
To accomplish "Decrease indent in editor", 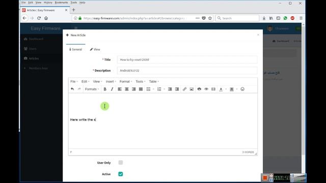I will (170, 89).
